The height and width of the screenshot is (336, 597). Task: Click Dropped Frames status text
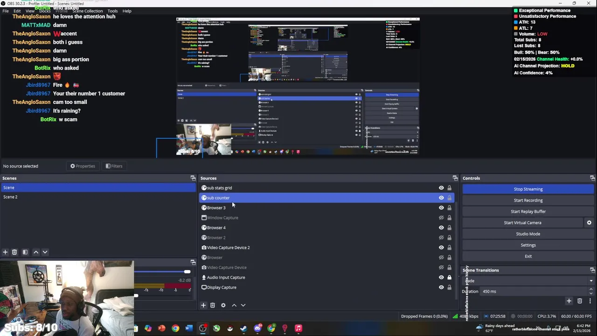(424, 316)
